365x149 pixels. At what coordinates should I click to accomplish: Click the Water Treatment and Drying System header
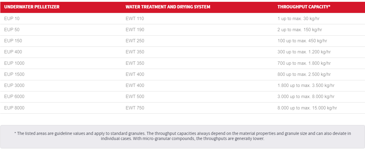click(x=168, y=7)
